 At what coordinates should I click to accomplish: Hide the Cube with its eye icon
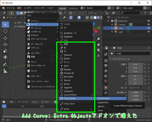[149, 28]
